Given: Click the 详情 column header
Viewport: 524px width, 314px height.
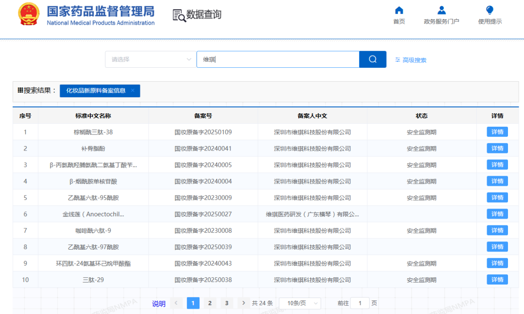Looking at the screenshot, I should click(x=497, y=116).
